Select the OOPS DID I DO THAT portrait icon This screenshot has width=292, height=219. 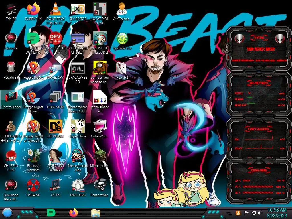56,161
